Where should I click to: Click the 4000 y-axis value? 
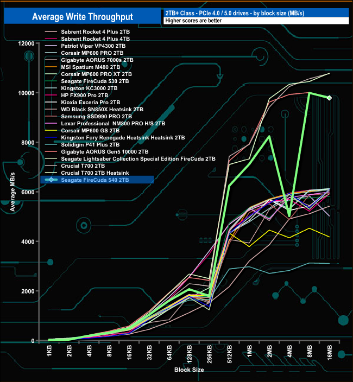point(28,241)
